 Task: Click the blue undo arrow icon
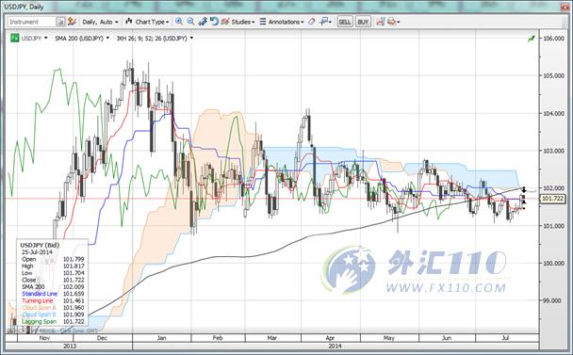(214, 22)
